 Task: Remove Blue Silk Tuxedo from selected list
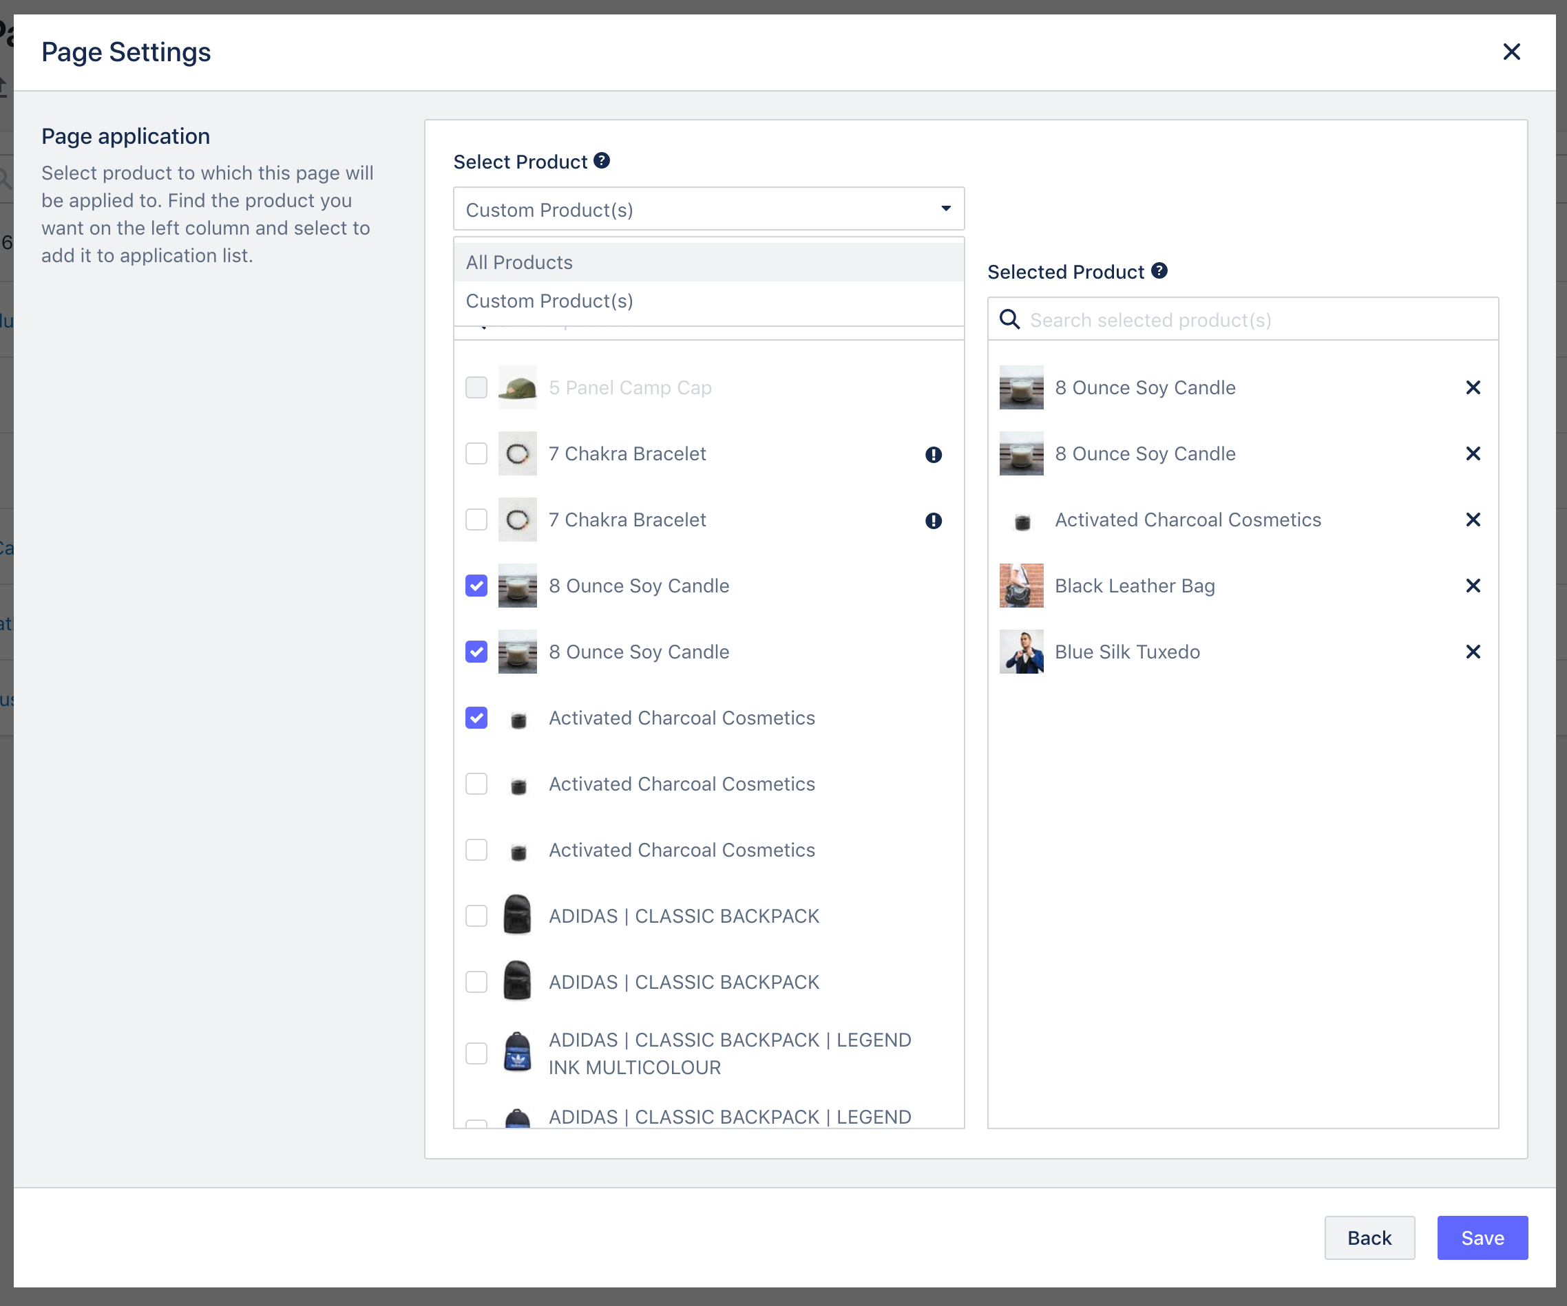coord(1473,652)
